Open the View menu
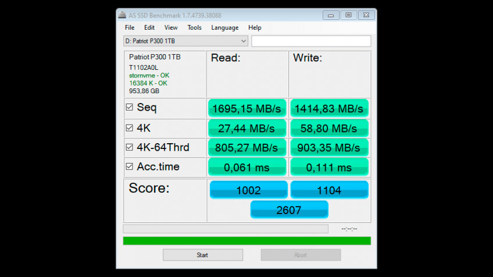This screenshot has height=277, width=493. click(x=171, y=28)
